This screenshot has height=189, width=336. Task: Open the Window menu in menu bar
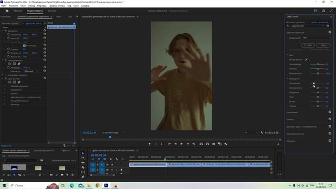(x=76, y=6)
